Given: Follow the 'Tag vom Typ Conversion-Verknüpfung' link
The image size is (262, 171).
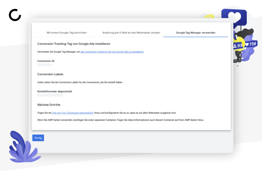Looking at the screenshot, I should pyautogui.click(x=73, y=113).
